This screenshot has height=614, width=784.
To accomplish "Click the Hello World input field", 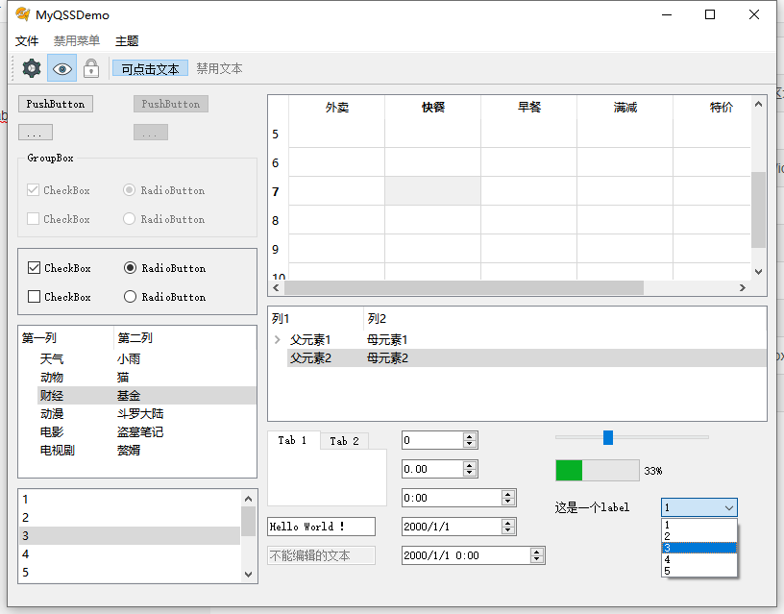I will point(320,526).
